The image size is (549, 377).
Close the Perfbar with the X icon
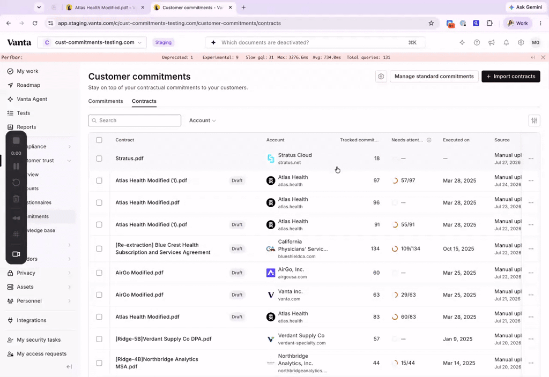tap(543, 57)
